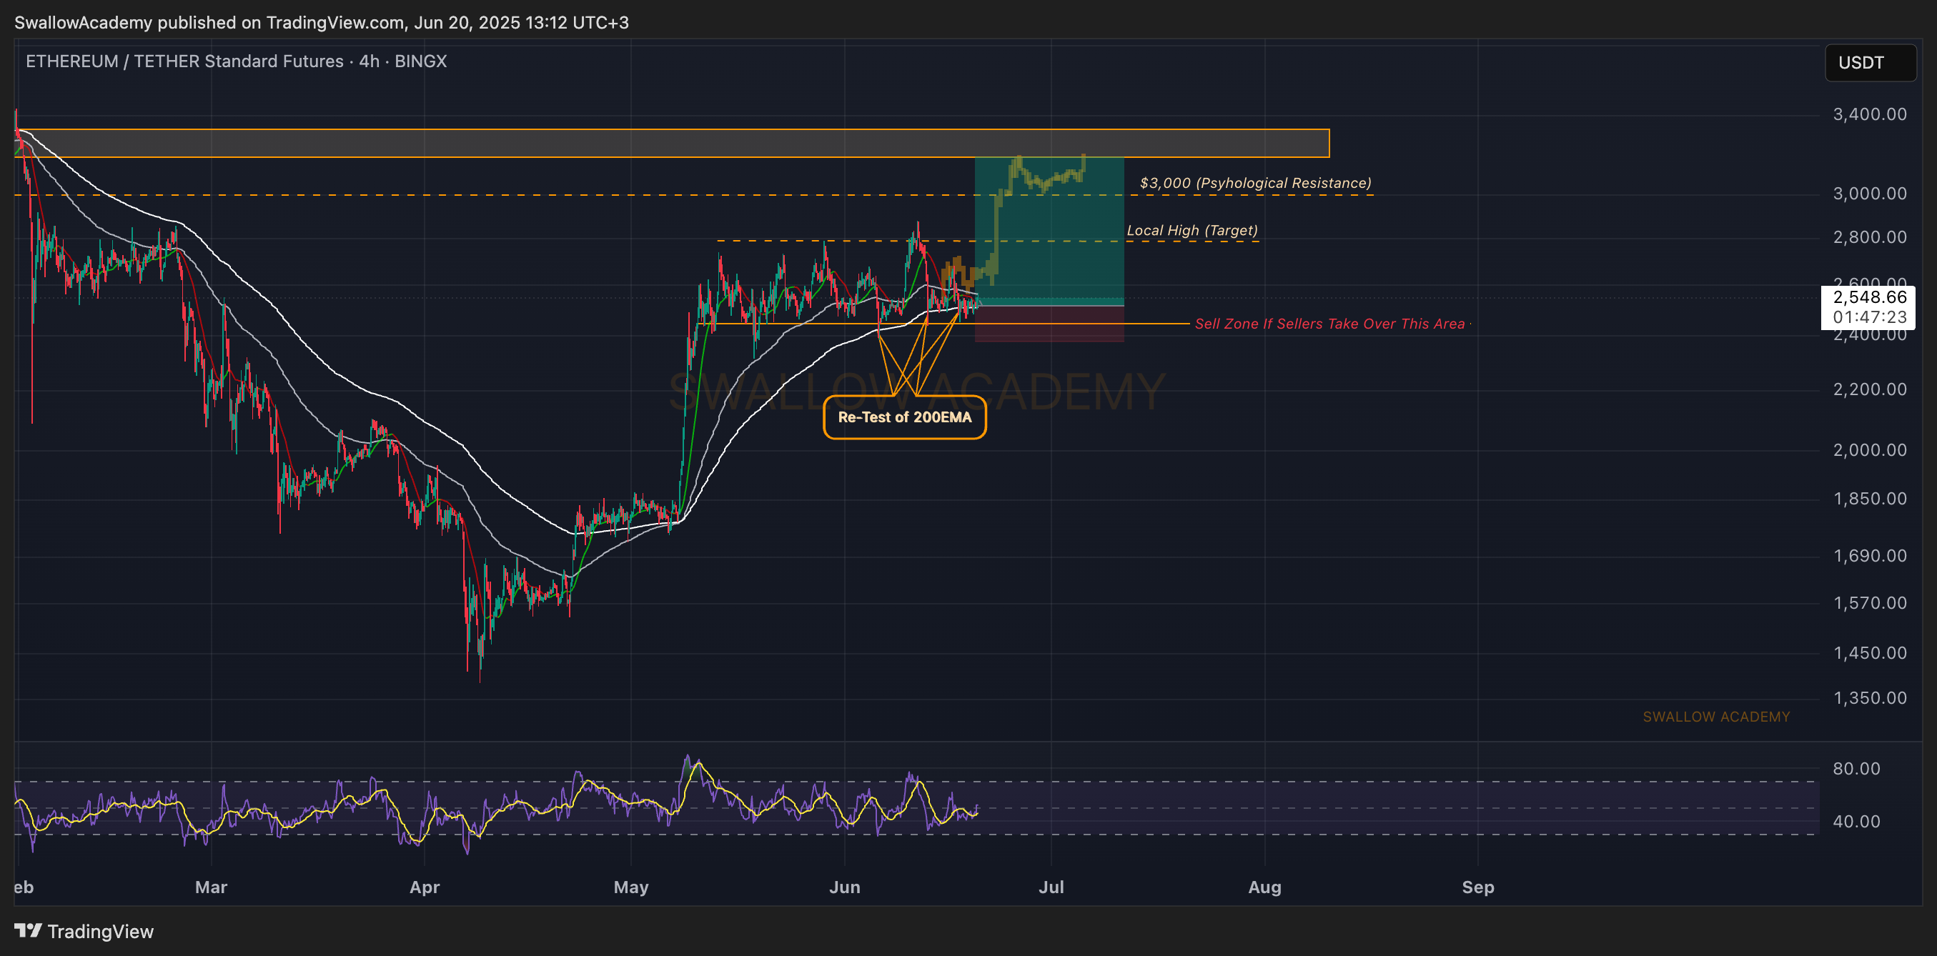
Task: Click the 3,000.00 price axis label
Action: (x=1869, y=193)
